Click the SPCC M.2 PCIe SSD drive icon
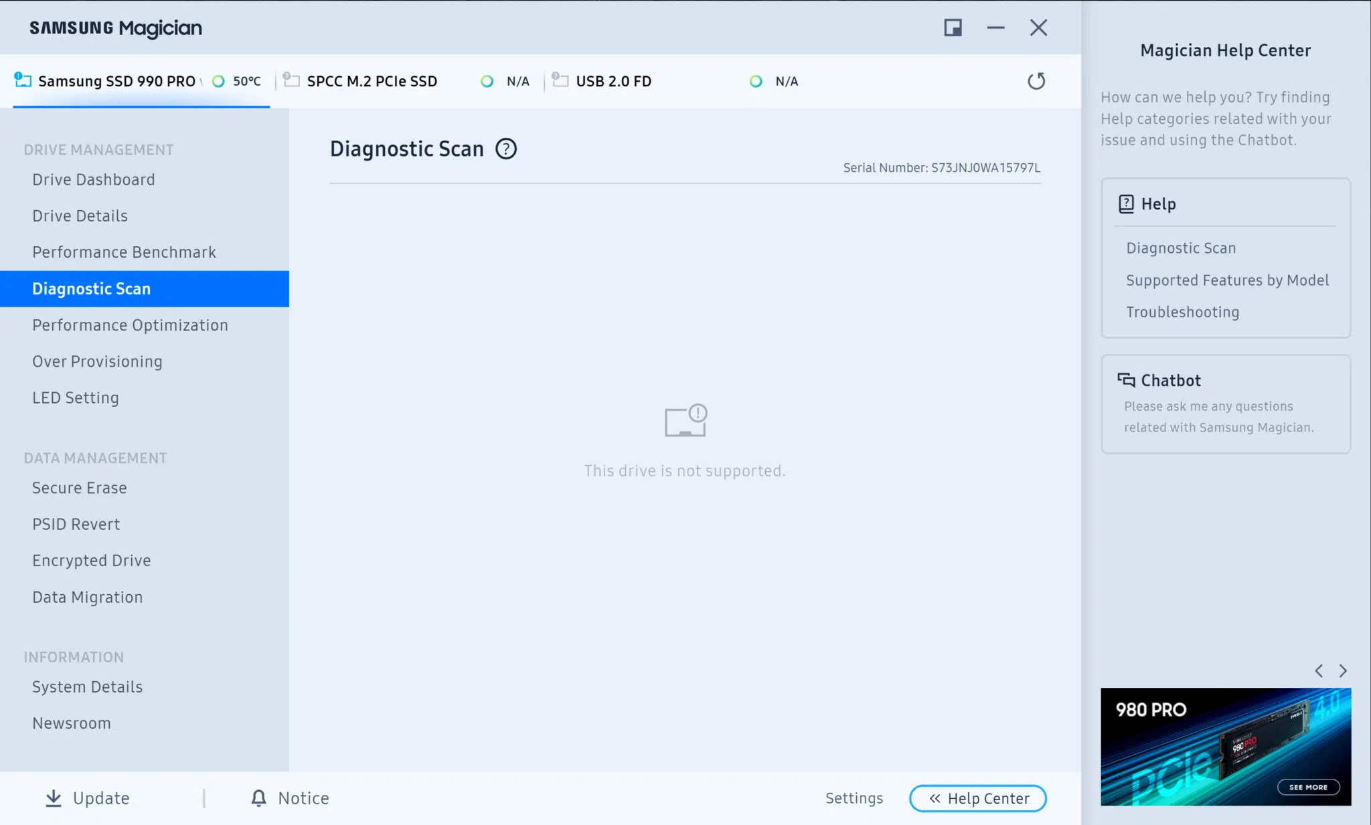Image resolution: width=1371 pixels, height=825 pixels. tap(291, 80)
